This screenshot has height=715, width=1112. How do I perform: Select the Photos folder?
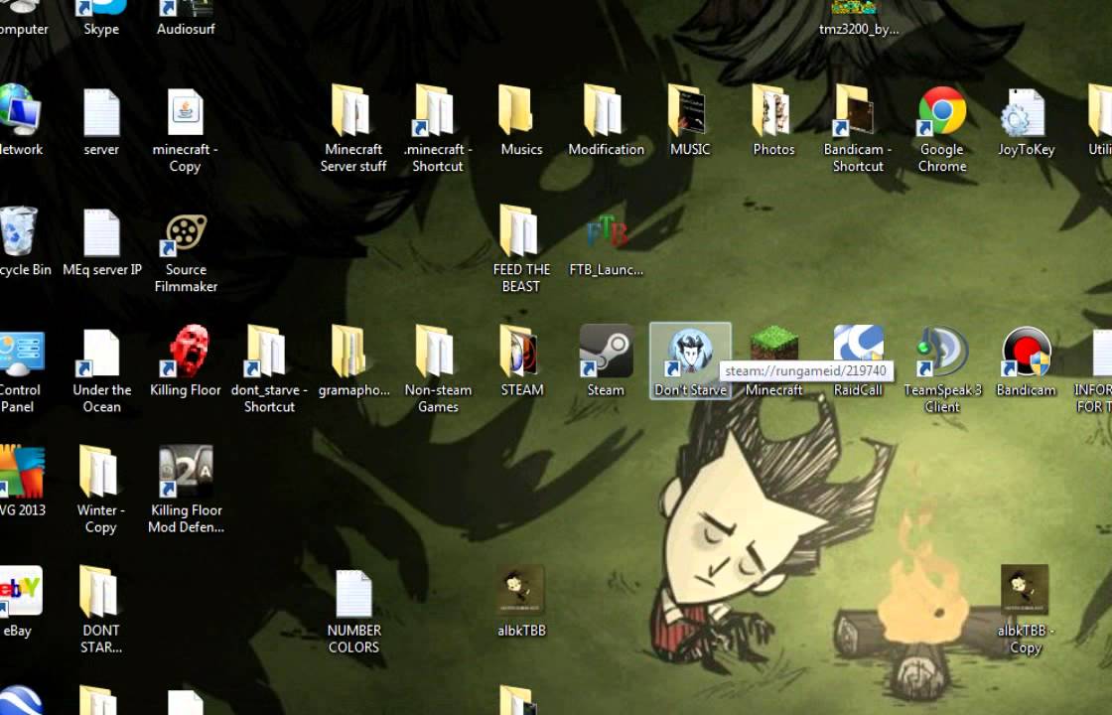(773, 120)
